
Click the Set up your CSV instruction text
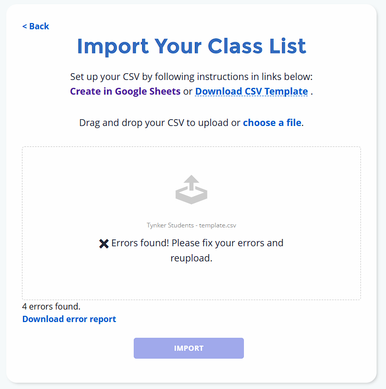pyautogui.click(x=191, y=77)
